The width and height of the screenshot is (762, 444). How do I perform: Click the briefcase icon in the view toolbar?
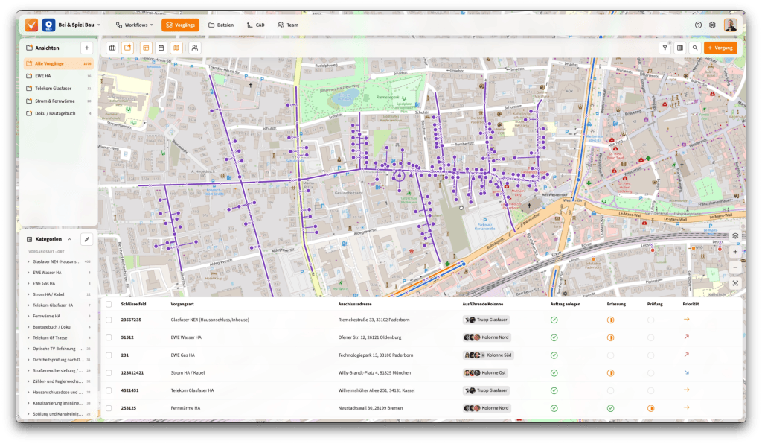click(x=112, y=48)
